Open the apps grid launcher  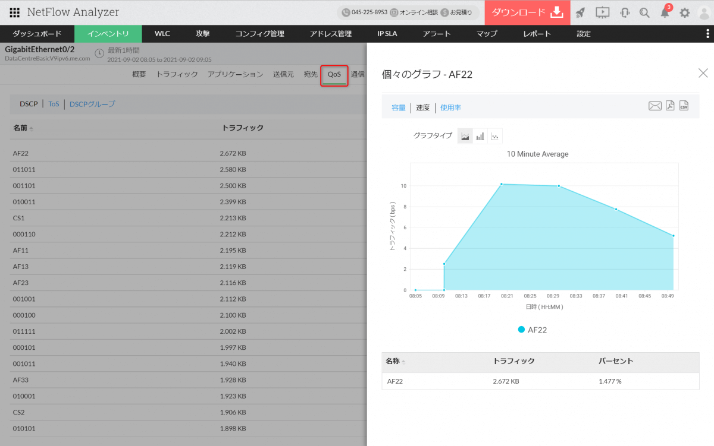(x=15, y=12)
